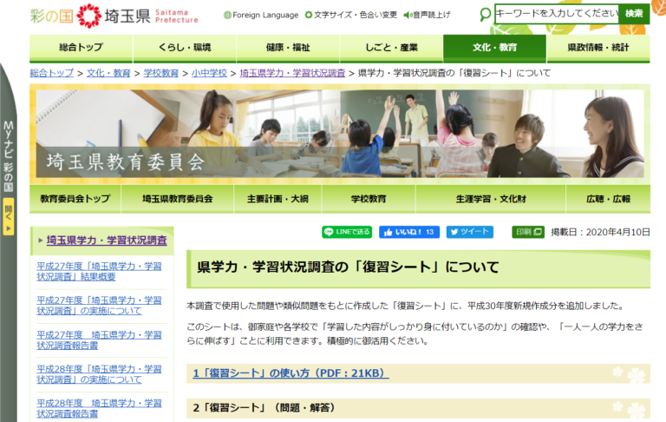Open Foreign Language options
Viewport: 666px width, 422px height.
tap(261, 16)
